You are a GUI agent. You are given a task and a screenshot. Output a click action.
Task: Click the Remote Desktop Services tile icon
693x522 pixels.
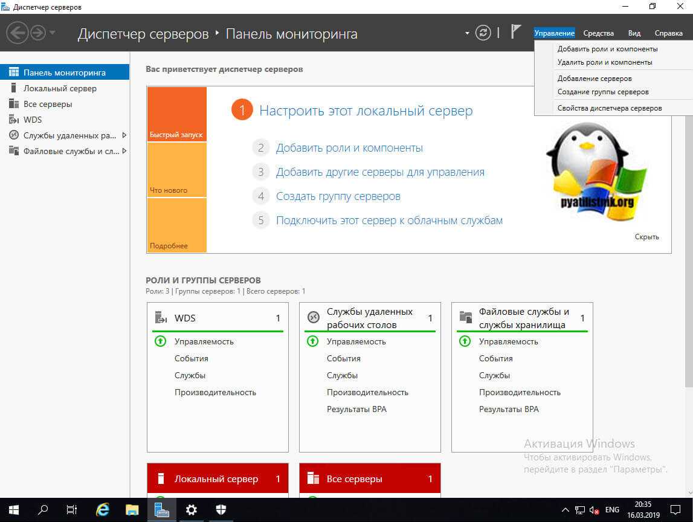point(313,318)
